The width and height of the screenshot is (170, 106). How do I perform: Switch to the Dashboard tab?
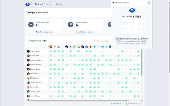coord(39,4)
